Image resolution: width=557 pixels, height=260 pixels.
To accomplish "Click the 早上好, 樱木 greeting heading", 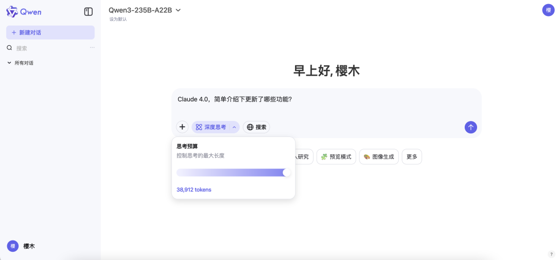I will coord(326,71).
